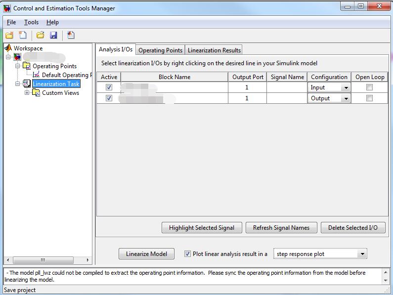Minimize the Control and Estimation Tools window
The image size is (393, 295).
tap(348, 6)
